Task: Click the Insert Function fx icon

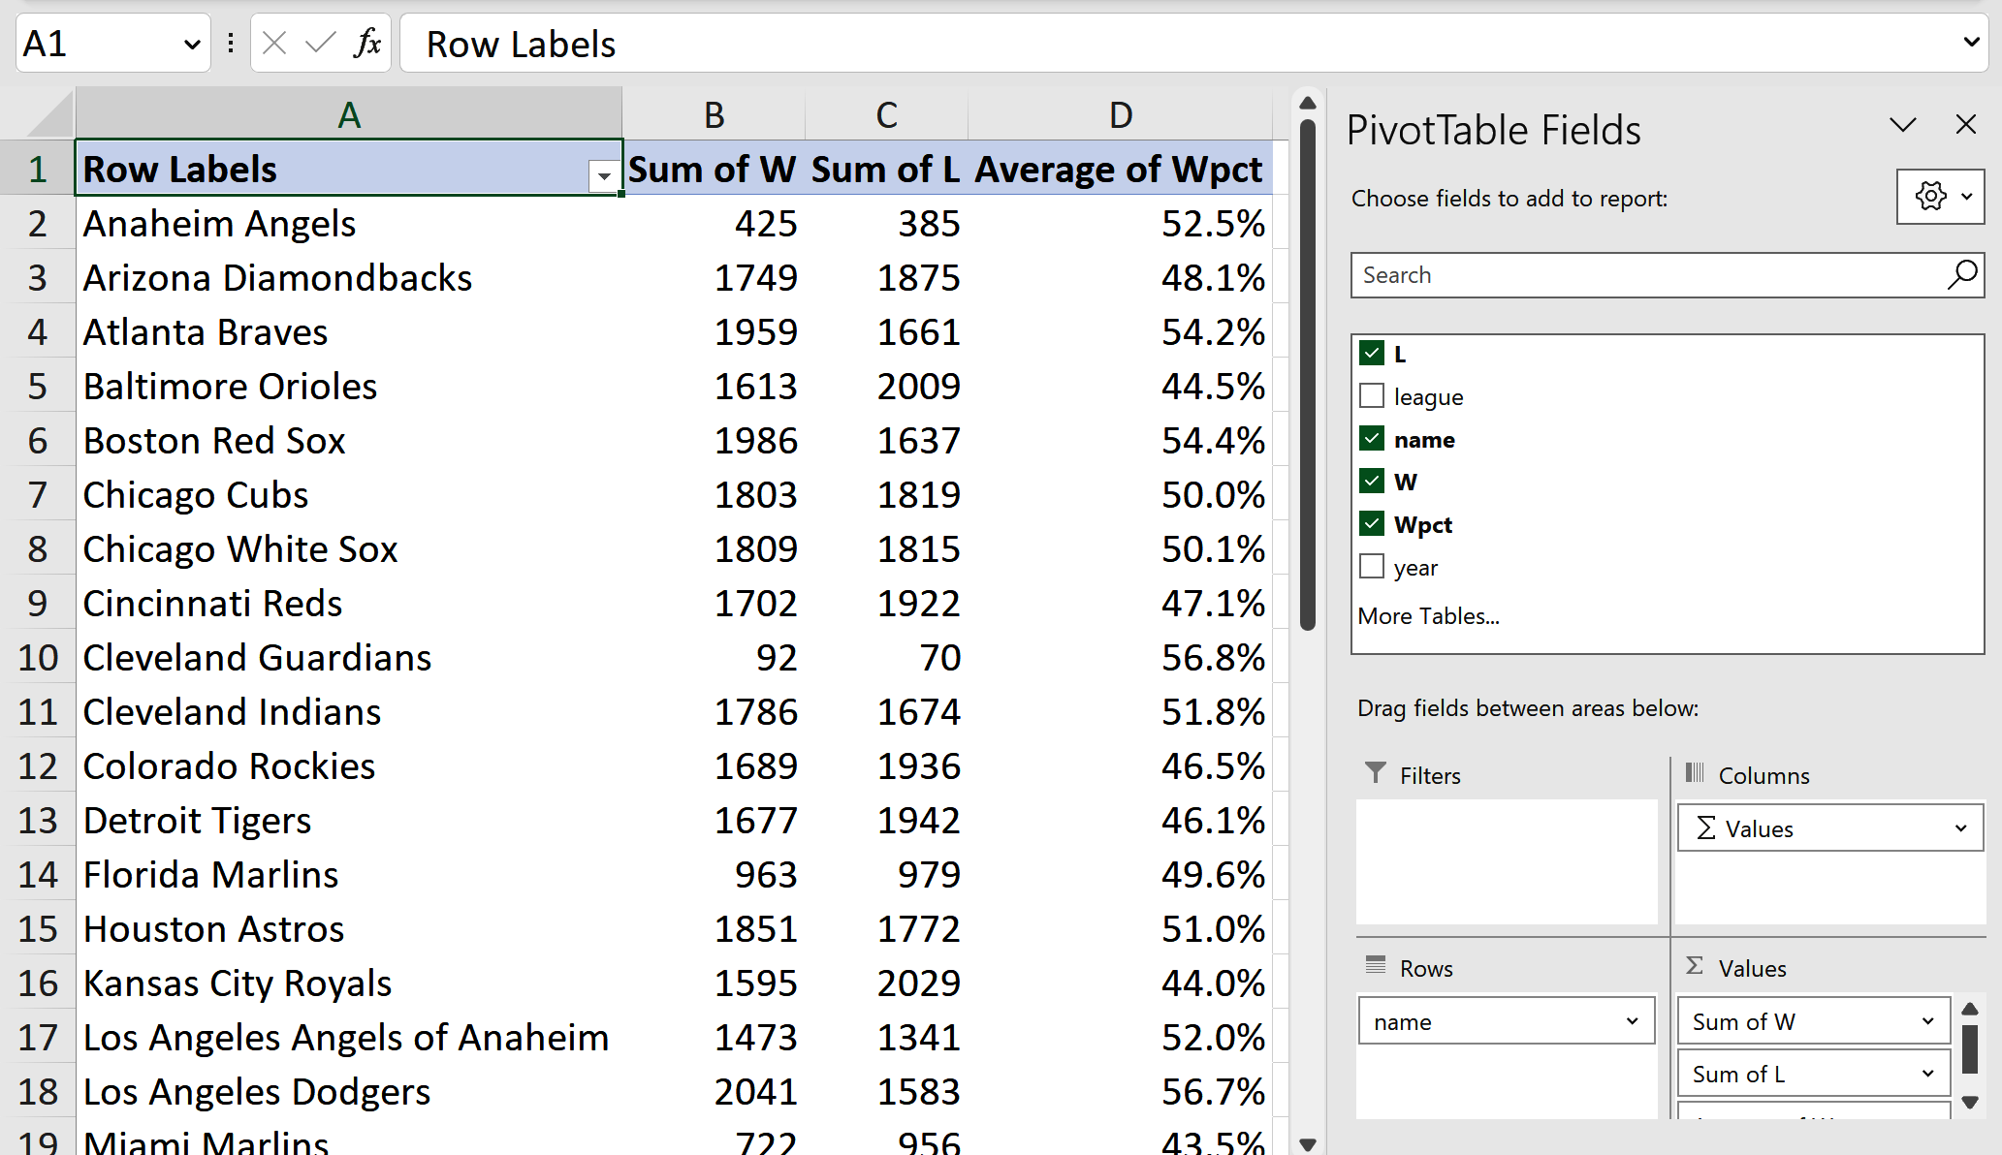Action: click(367, 44)
